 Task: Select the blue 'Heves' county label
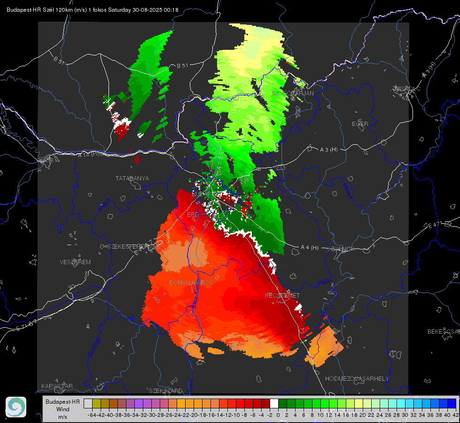(347, 191)
